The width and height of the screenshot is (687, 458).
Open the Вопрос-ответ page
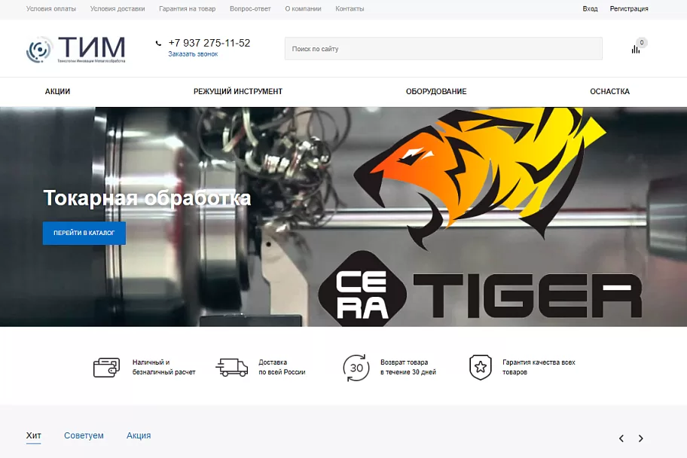click(x=250, y=9)
